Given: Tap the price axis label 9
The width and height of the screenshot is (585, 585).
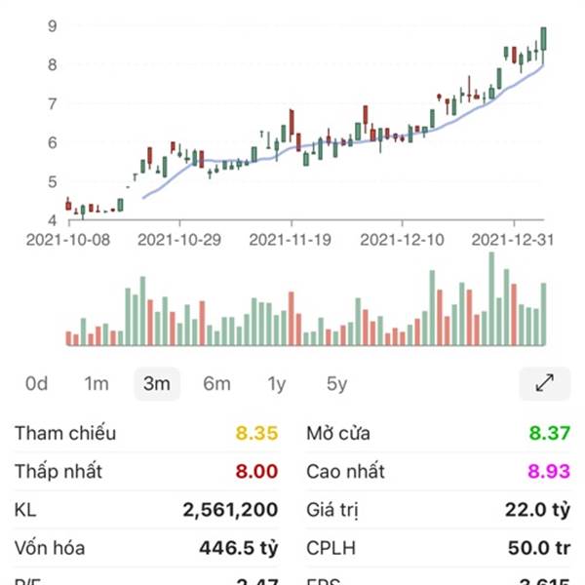Looking at the screenshot, I should coord(53,26).
